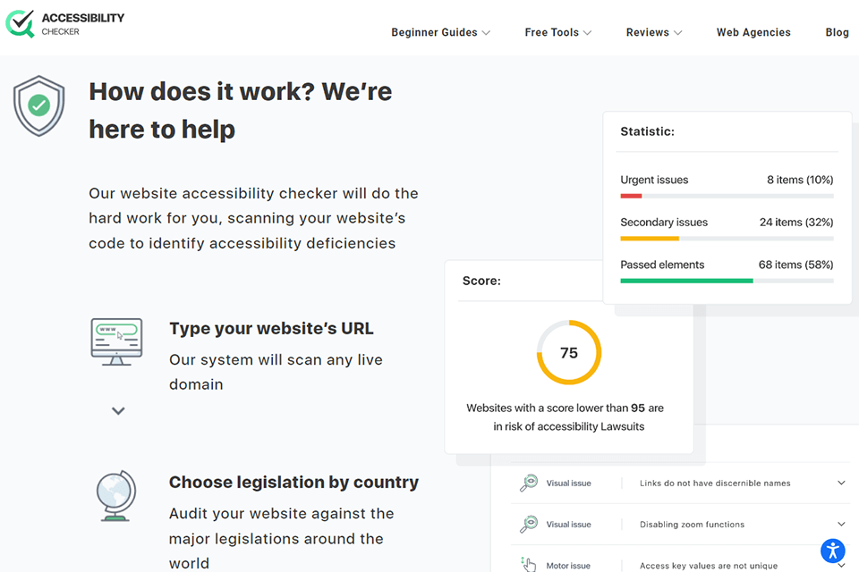
Task: Click the Motor issue hand icon
Action: tap(529, 564)
